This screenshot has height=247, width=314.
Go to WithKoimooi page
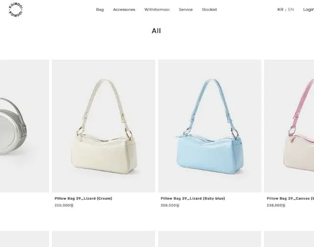coord(157,9)
